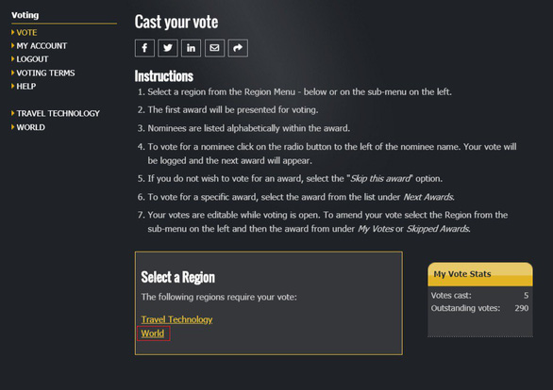Image resolution: width=553 pixels, height=390 pixels.
Task: Click the Select a Region heading
Action: [177, 277]
